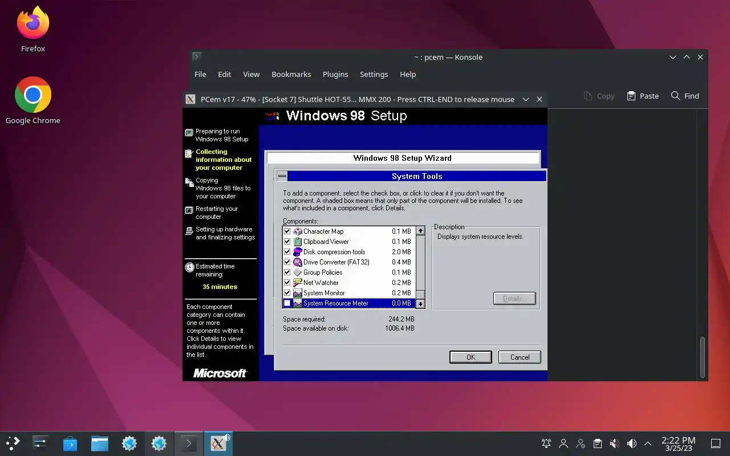Viewport: 730px width, 456px height.
Task: Open the KDE application launcher
Action: pos(13,443)
